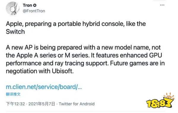Image resolution: width=178 pixels, height=113 pixels.
Task: Click the line starting 'A new AP is being prepared'
Action: click(83, 48)
